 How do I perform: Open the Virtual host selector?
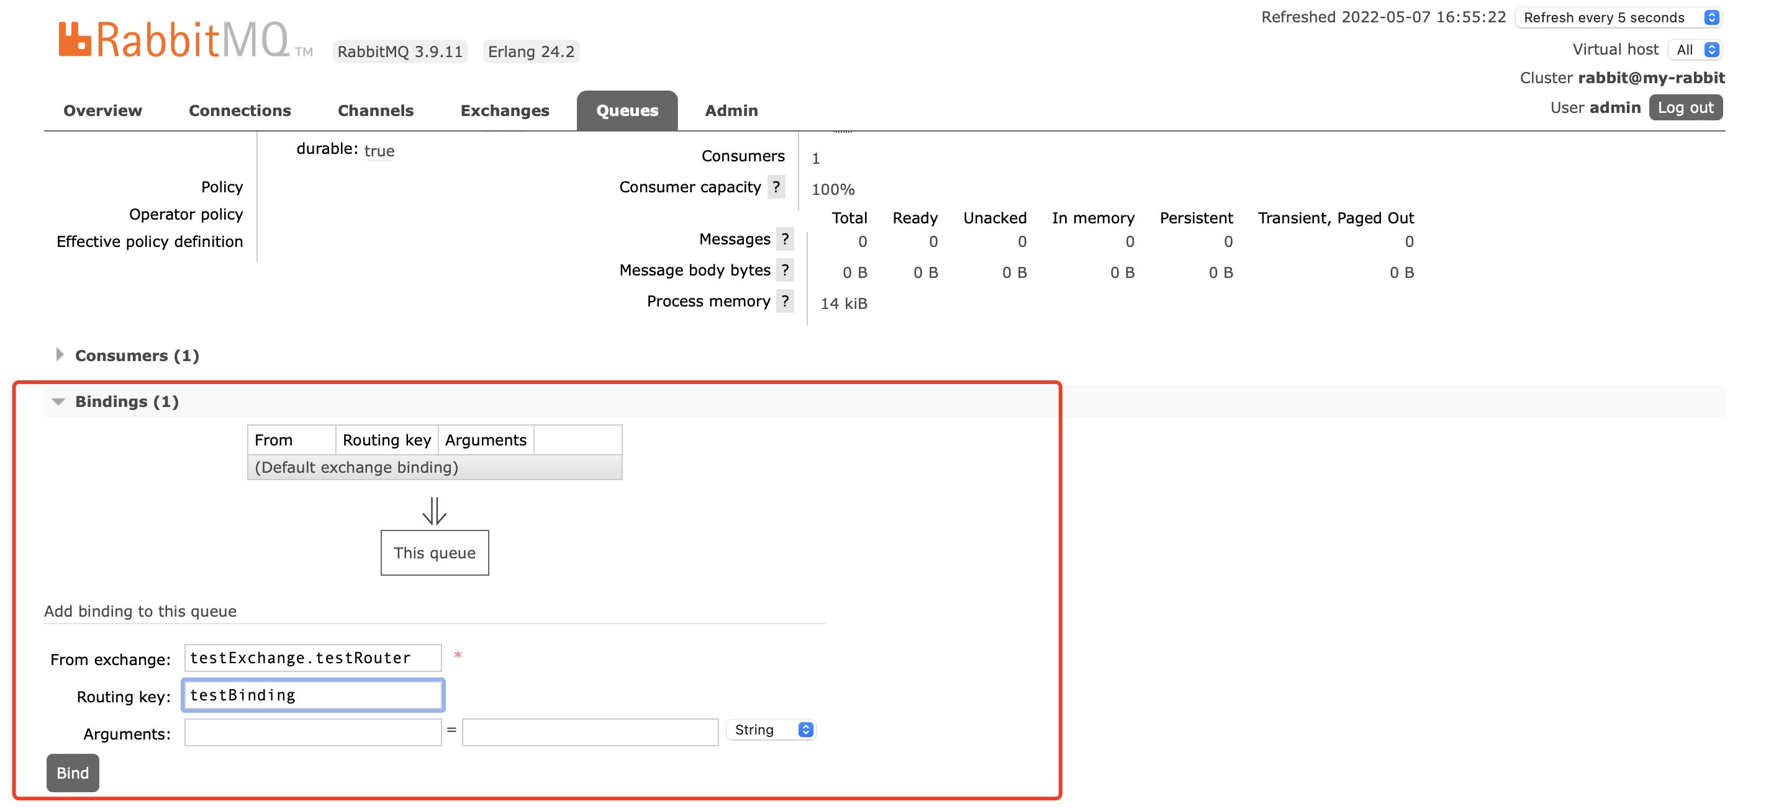pyautogui.click(x=1695, y=49)
